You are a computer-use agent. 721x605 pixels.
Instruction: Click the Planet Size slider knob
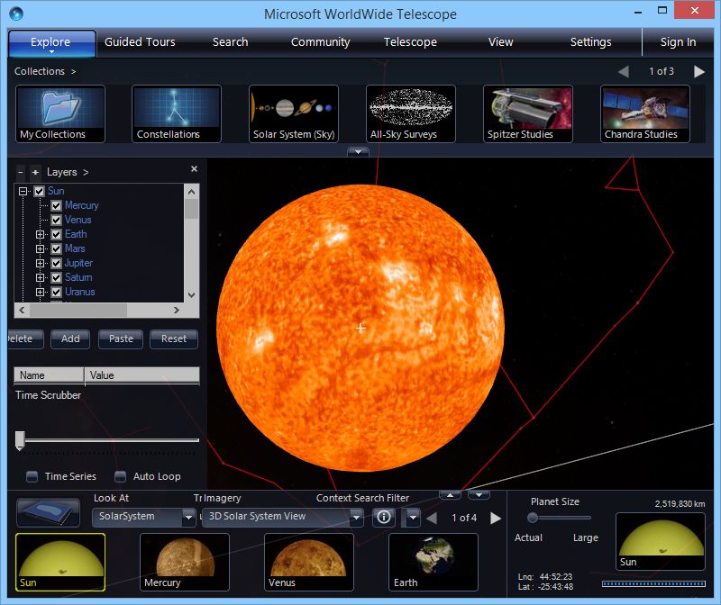[533, 518]
